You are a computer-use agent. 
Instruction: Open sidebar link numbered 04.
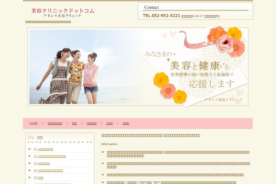click(49, 171)
